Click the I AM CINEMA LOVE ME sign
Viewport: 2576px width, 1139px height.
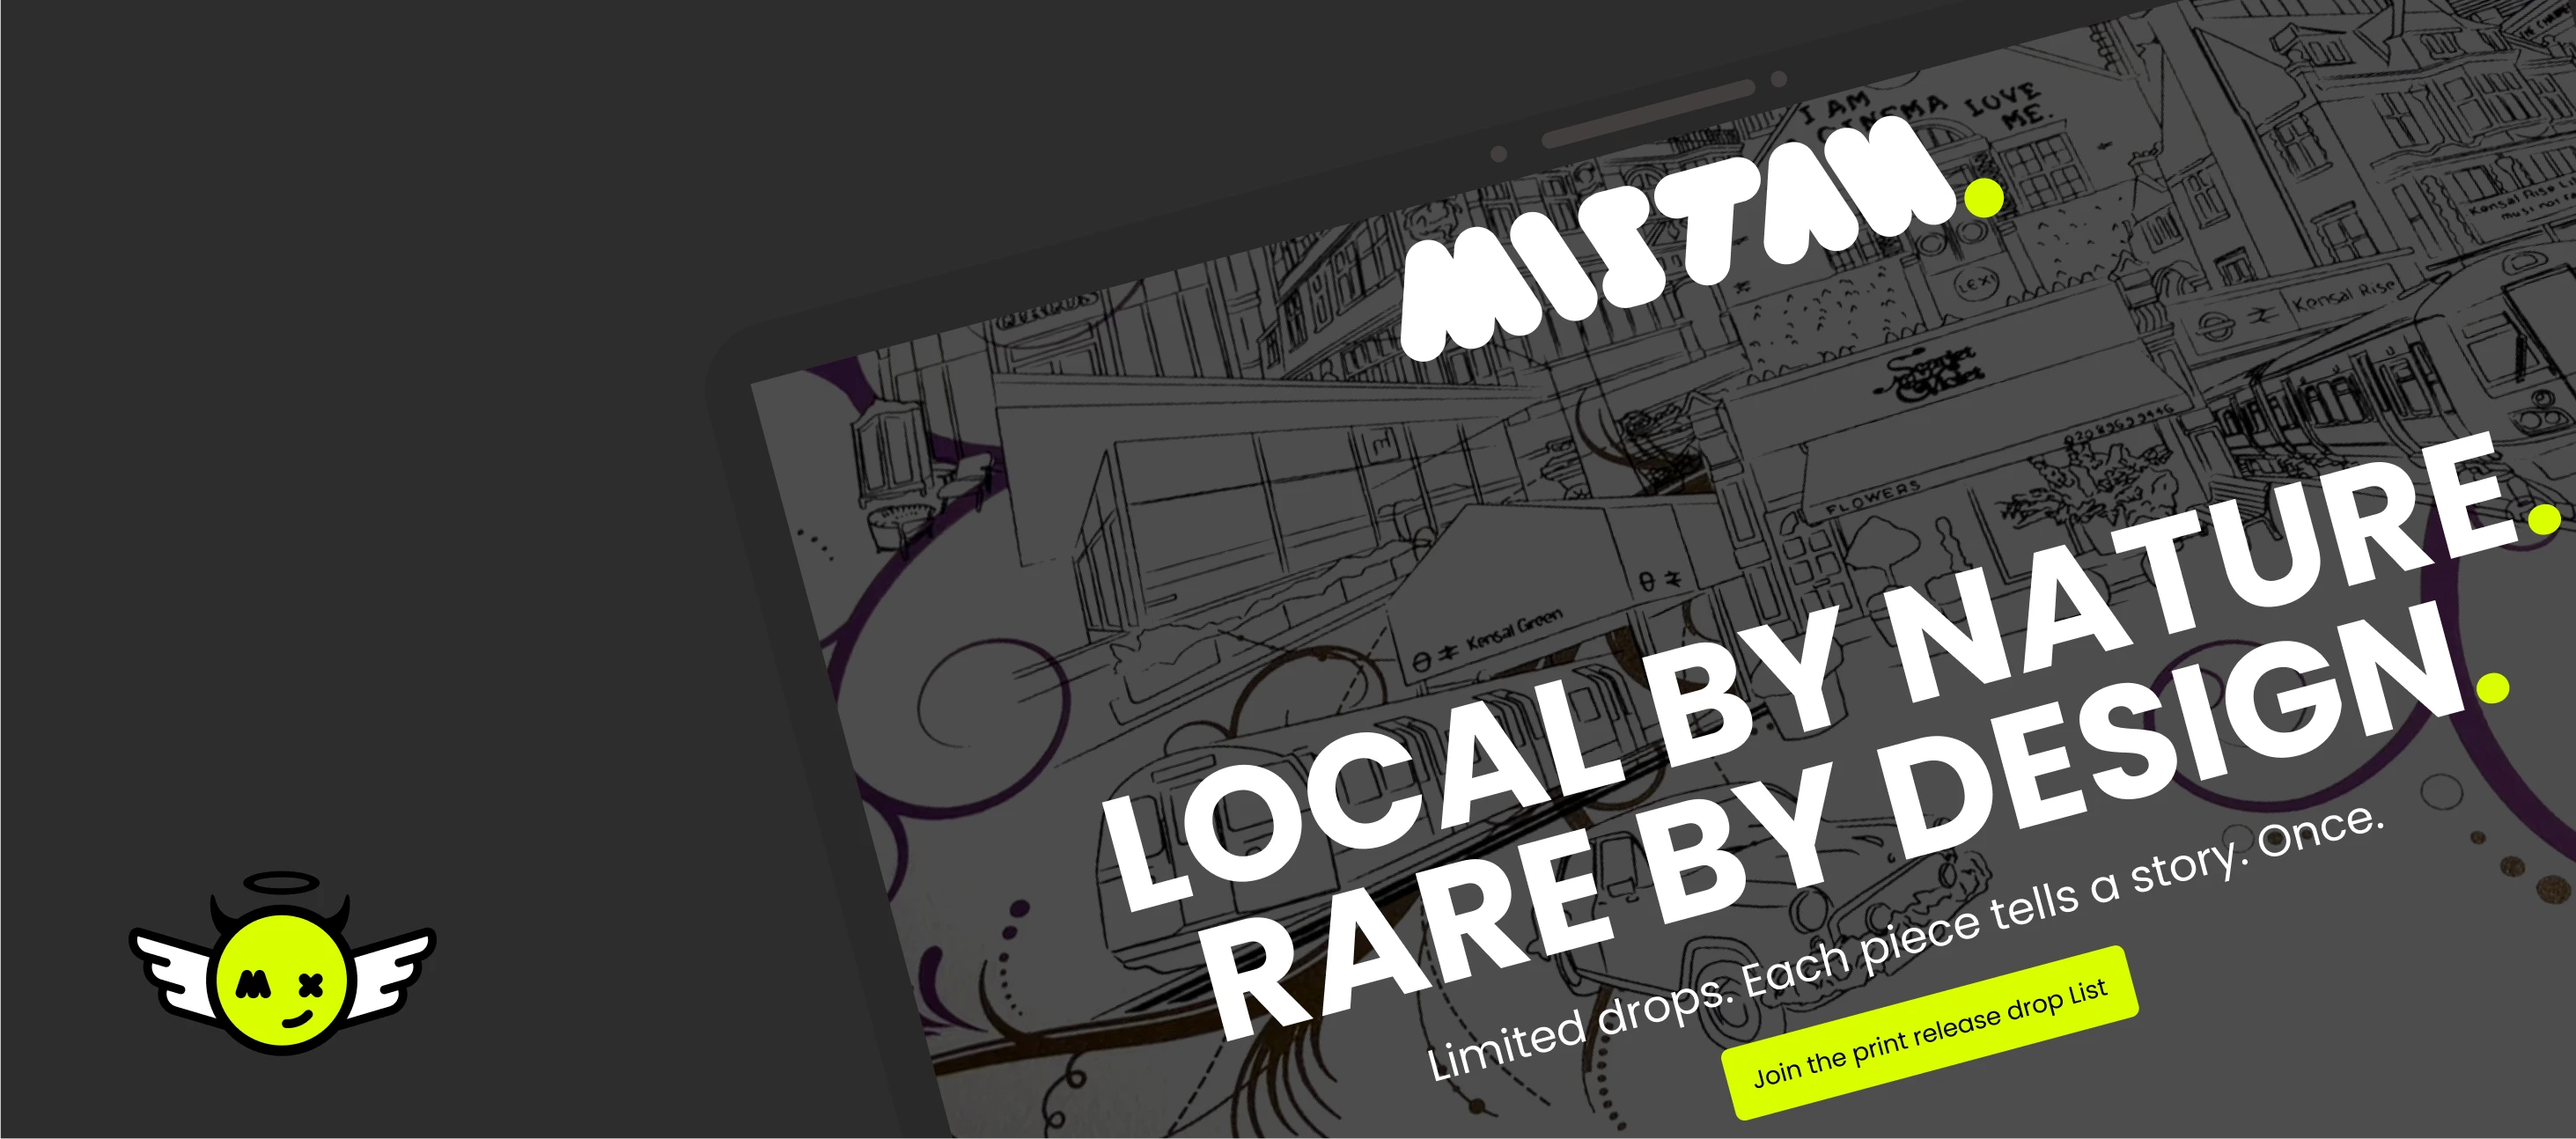[x=1926, y=110]
